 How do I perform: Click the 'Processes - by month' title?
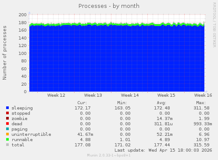tap(109, 6)
